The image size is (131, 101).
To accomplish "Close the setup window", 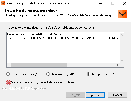I will pyautogui.click(x=125, y=3).
